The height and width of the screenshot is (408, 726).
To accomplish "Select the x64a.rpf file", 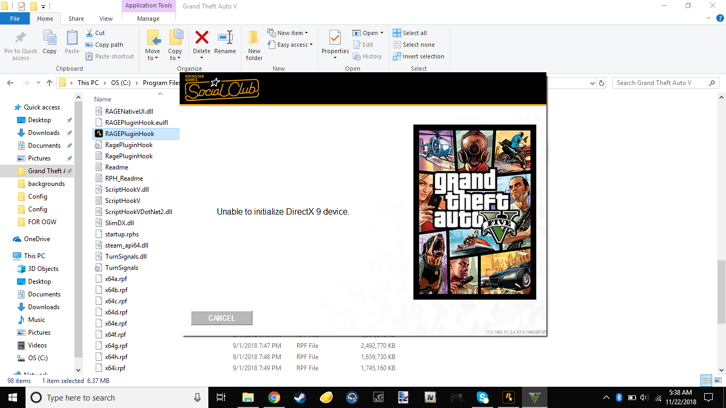I will tap(116, 279).
